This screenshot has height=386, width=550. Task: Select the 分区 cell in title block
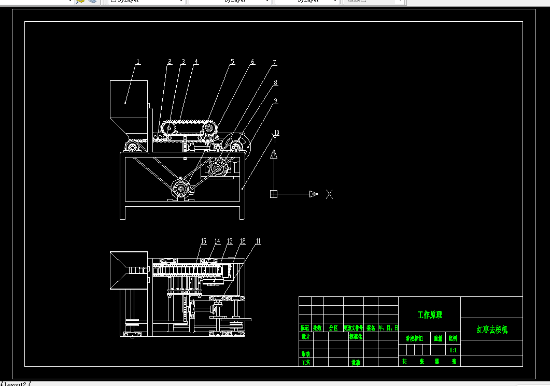(x=333, y=328)
